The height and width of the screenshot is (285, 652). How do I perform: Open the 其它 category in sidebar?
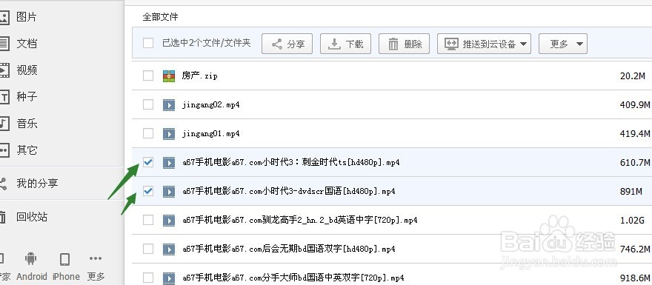[27, 150]
